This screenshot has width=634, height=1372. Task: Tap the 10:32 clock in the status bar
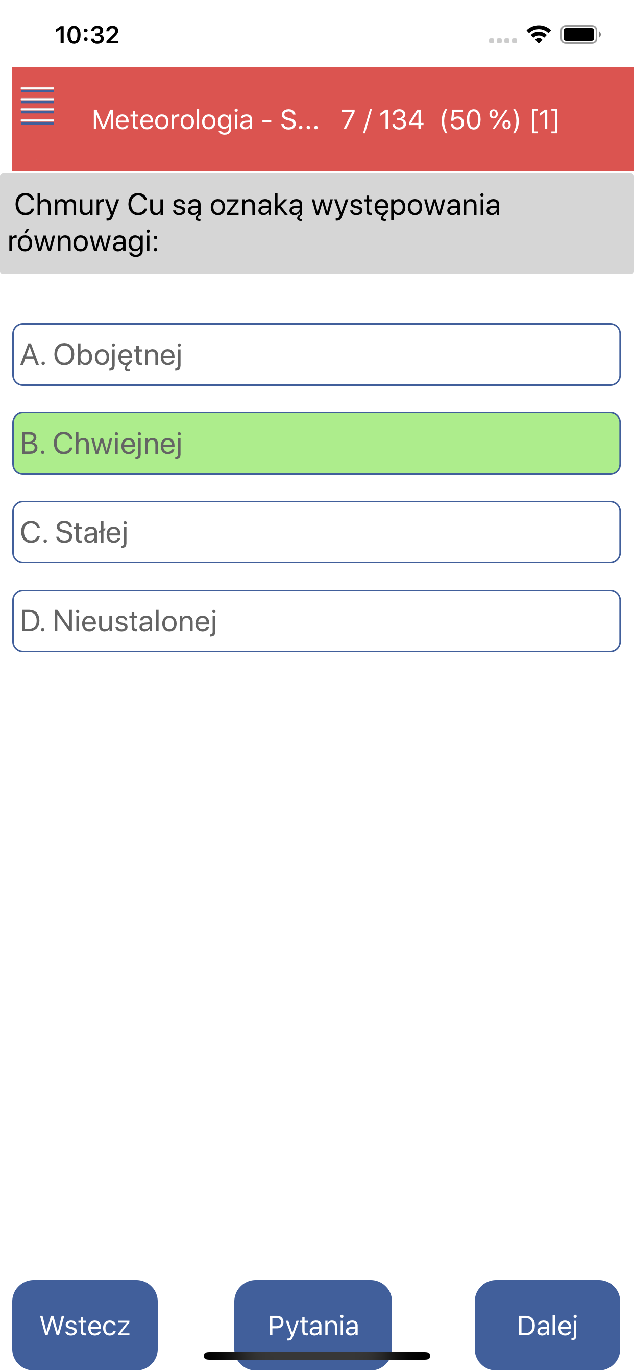[x=87, y=35]
